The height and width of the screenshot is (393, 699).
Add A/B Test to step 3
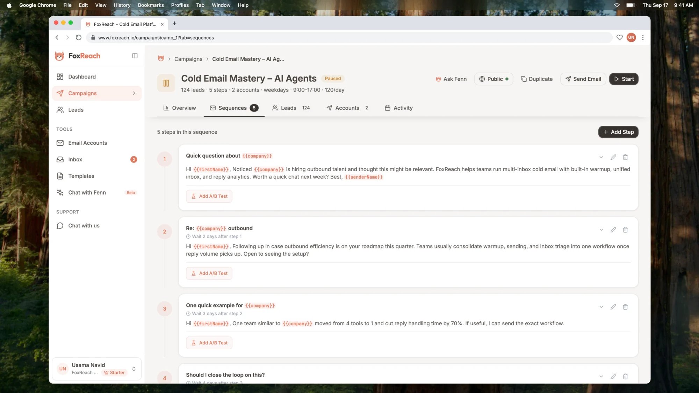click(209, 343)
